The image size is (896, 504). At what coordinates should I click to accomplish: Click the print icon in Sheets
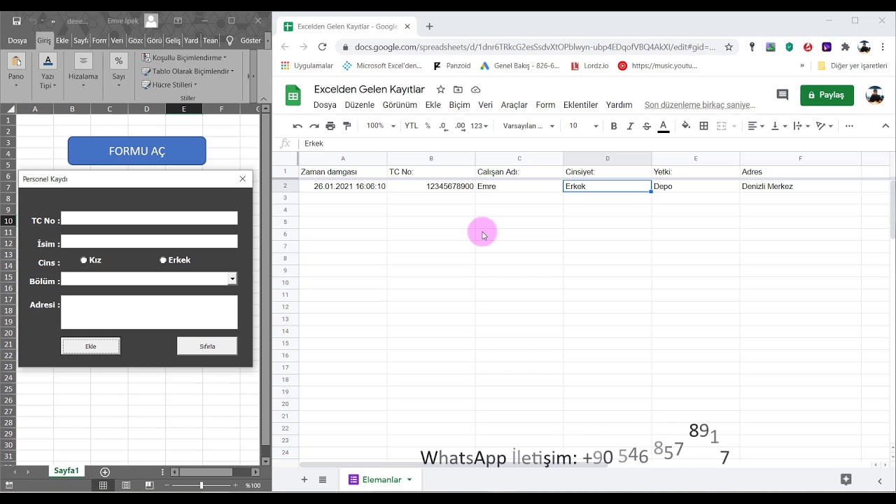coord(330,126)
